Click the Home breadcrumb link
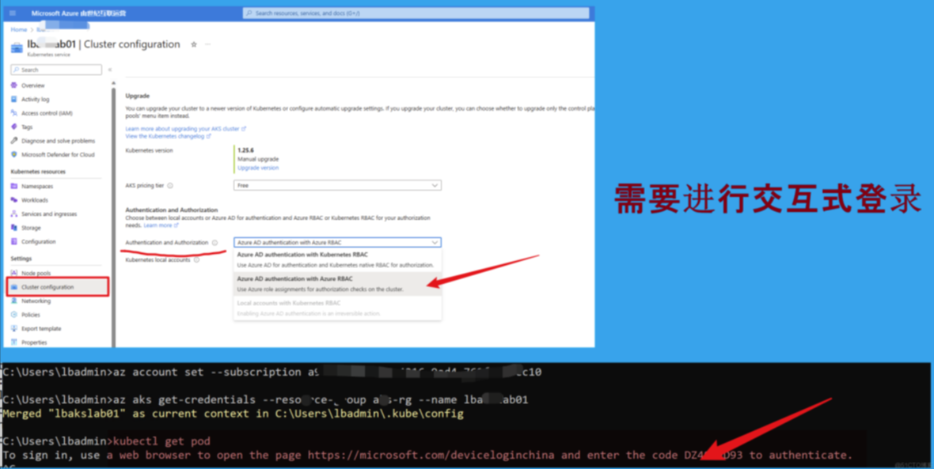Viewport: 934px width, 469px height. click(x=18, y=29)
